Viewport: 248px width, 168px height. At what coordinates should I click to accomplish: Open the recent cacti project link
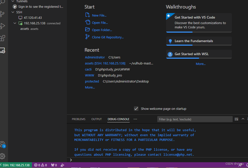pyautogui.click(x=88, y=69)
